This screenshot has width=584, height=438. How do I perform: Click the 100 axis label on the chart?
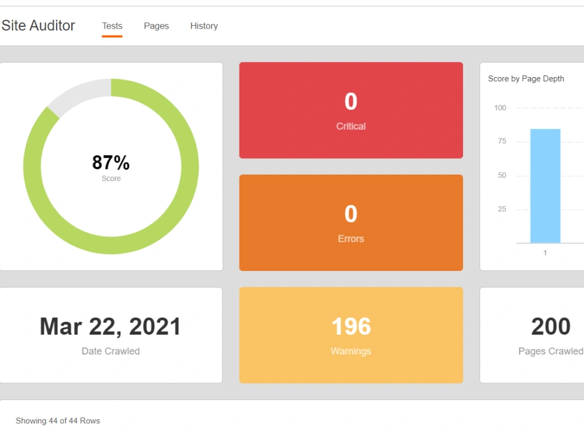[x=500, y=108]
